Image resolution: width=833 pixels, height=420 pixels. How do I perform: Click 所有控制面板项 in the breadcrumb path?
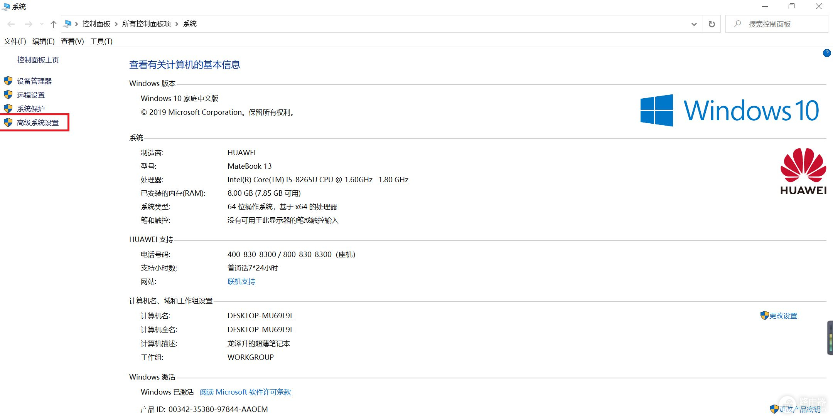pyautogui.click(x=146, y=24)
